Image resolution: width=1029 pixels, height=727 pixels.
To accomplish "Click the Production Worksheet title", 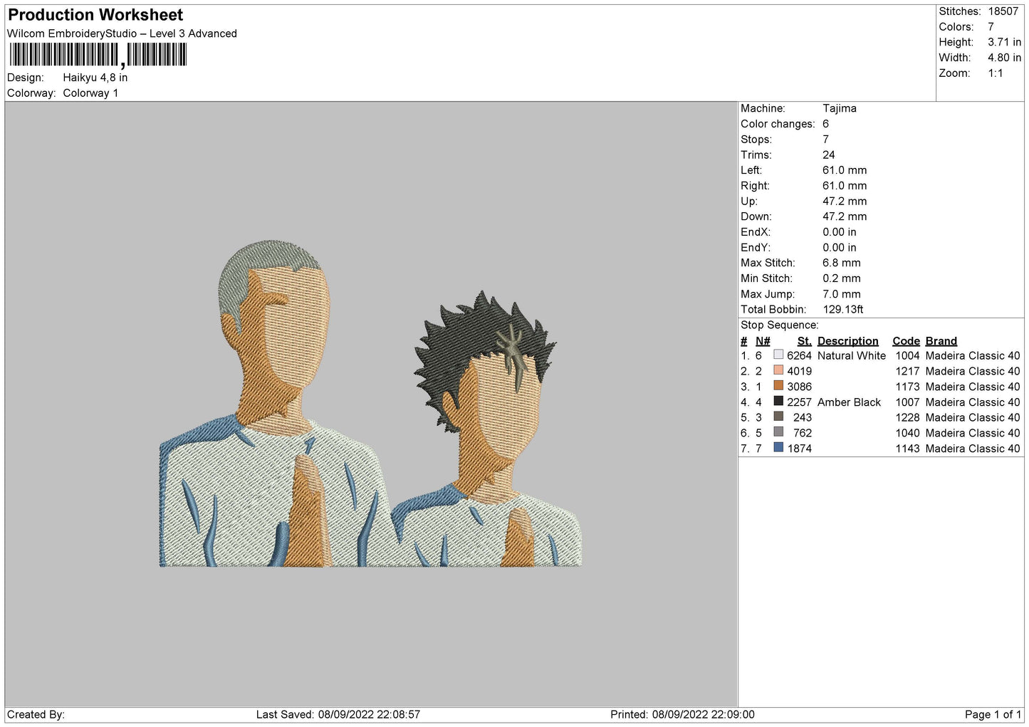I will click(95, 15).
